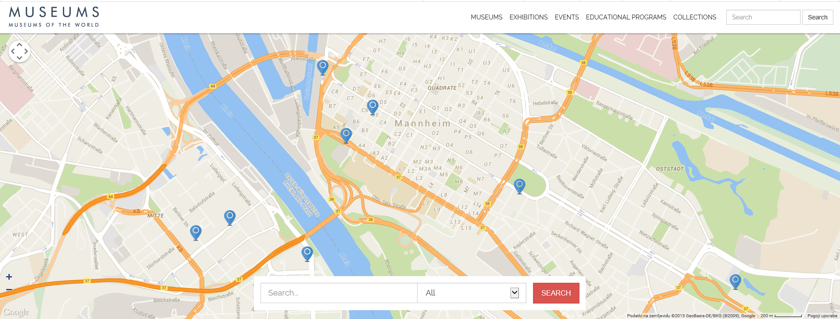
Task: Open the map marker near block A5
Action: pyautogui.click(x=346, y=134)
